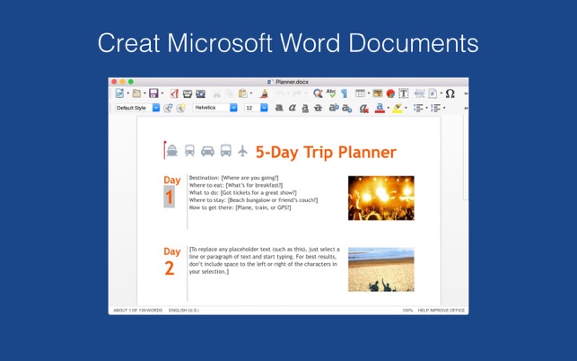Open the New Document dropdown arrow
The image size is (577, 361).
[x=127, y=93]
